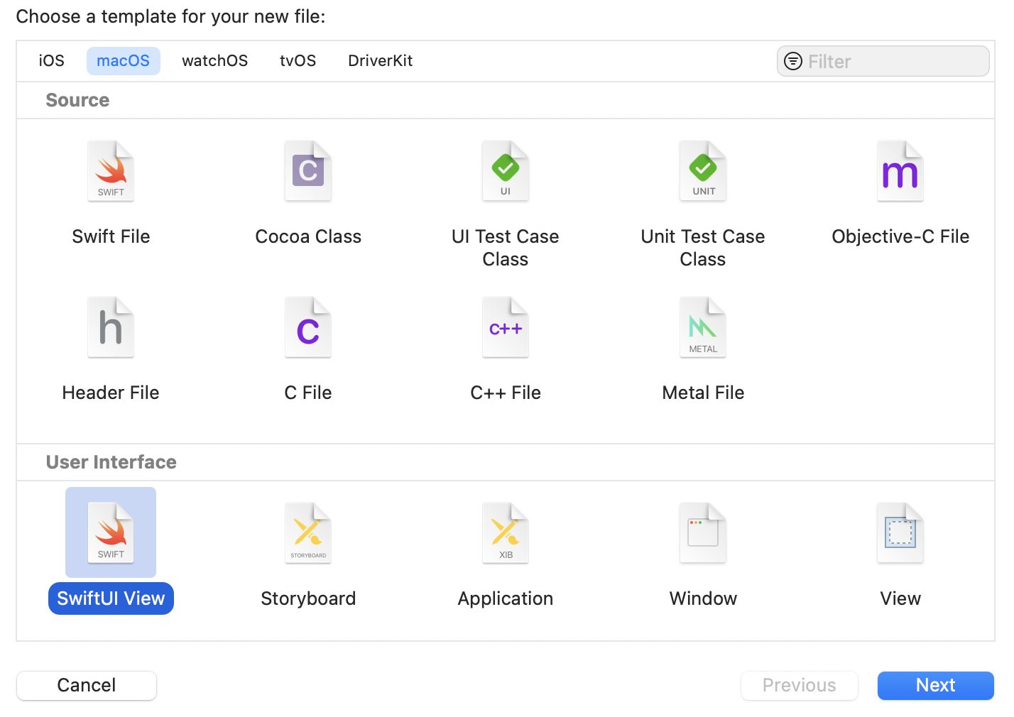The image size is (1014, 717).
Task: Choose the Application XIB template icon
Action: [506, 533]
